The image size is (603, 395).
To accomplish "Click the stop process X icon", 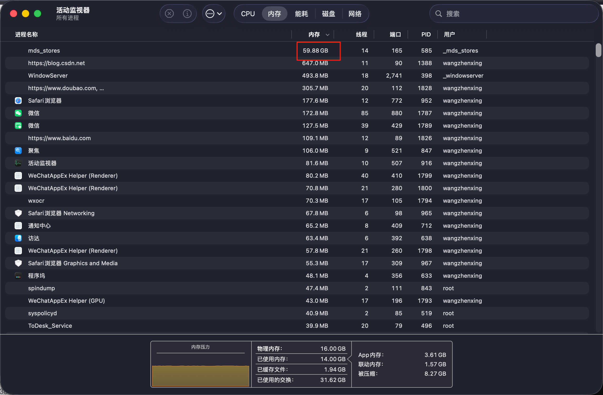I will click(x=169, y=14).
